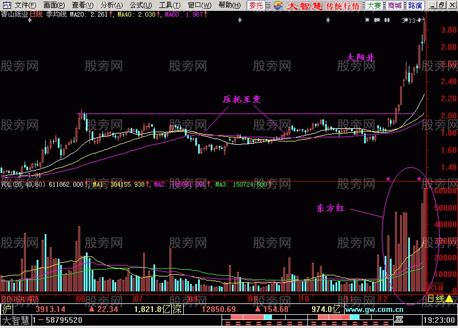Open the 路演 roadshow button
Screen dimensions: 458x328
(414, 5)
